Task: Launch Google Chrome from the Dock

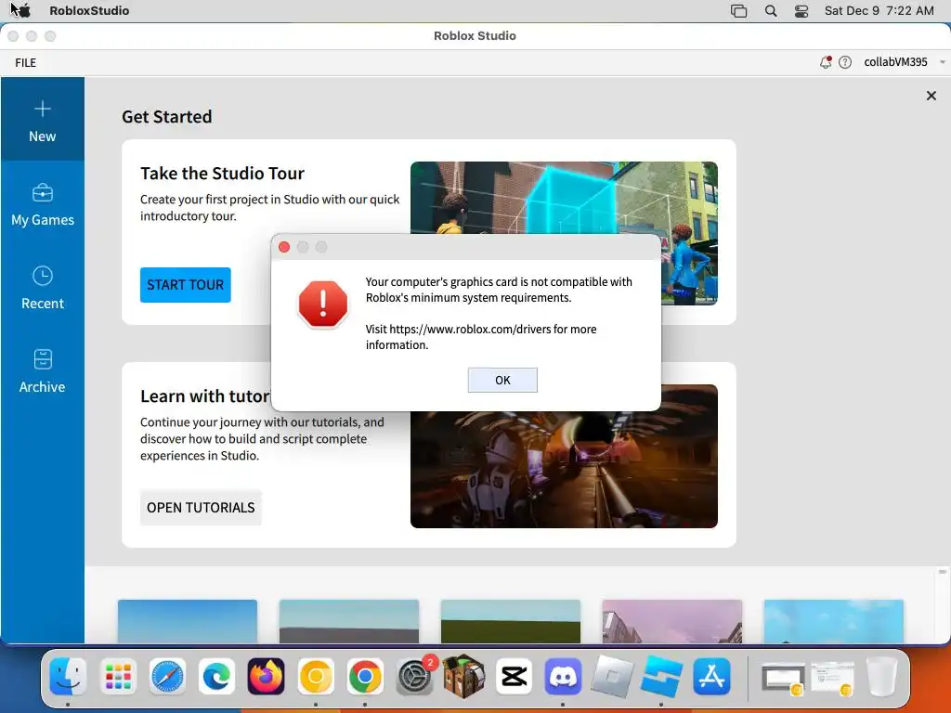Action: coord(365,676)
